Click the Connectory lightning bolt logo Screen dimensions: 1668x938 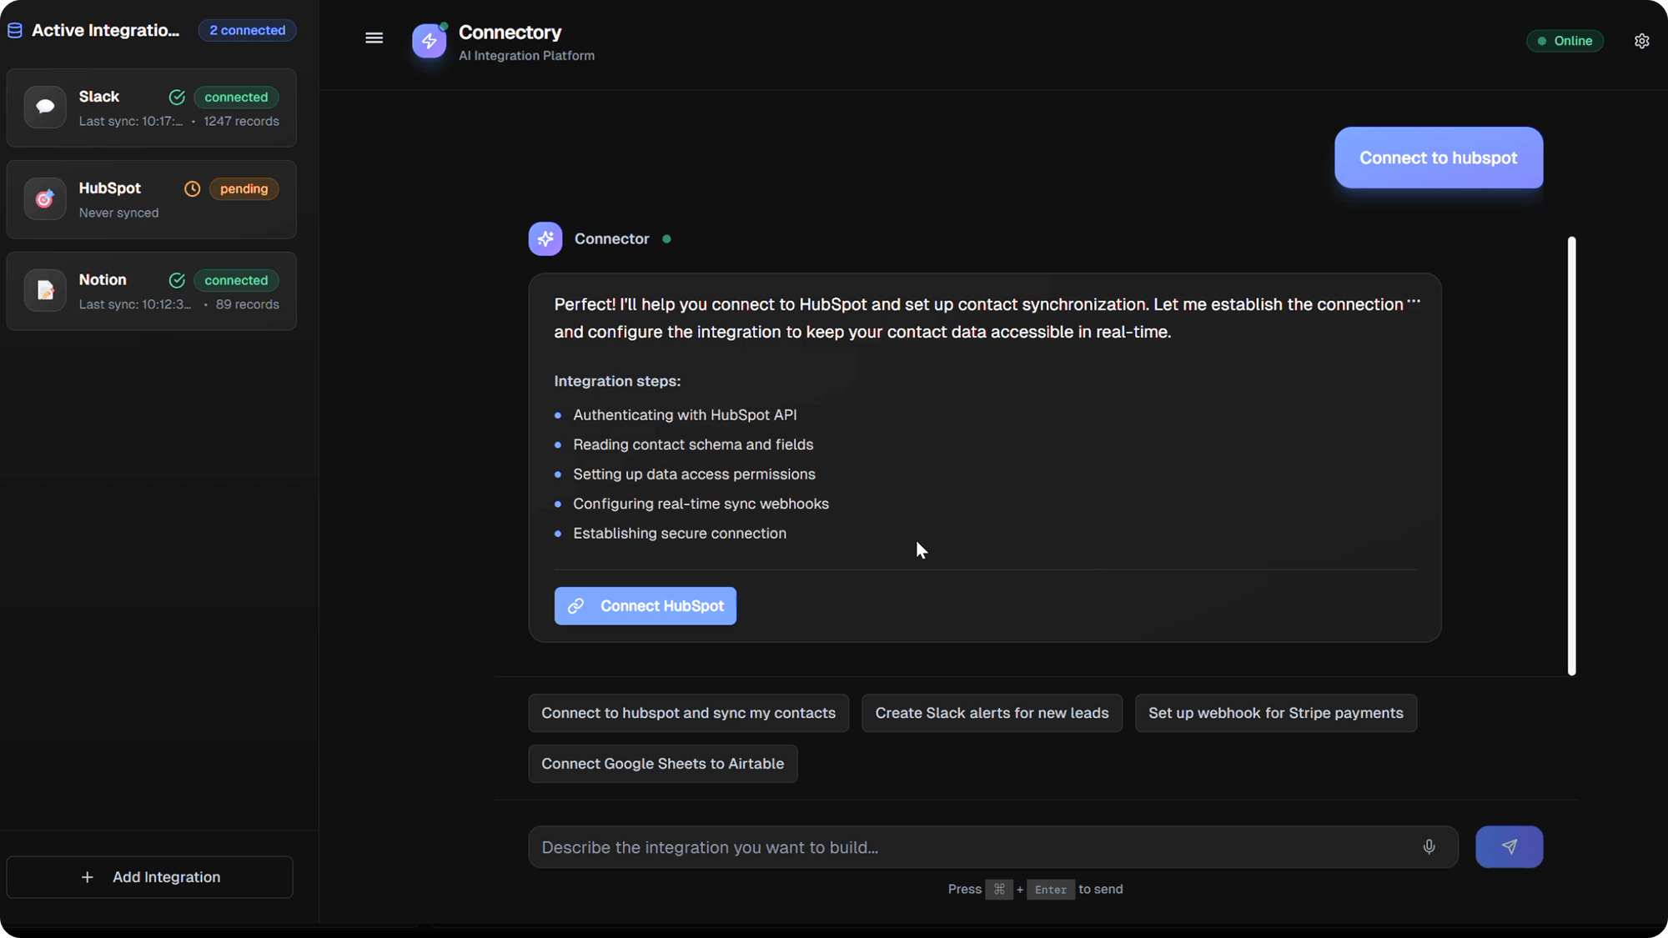(429, 41)
